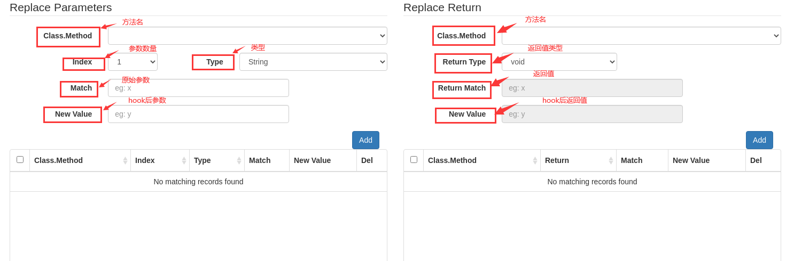
Task: Open the Index dropdown showing 1
Action: (x=133, y=62)
